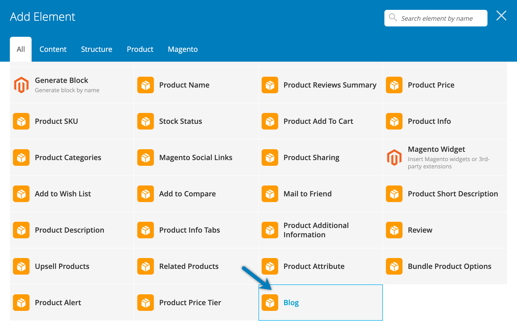
Task: Select the Mail to Friend text
Action: pyautogui.click(x=307, y=194)
